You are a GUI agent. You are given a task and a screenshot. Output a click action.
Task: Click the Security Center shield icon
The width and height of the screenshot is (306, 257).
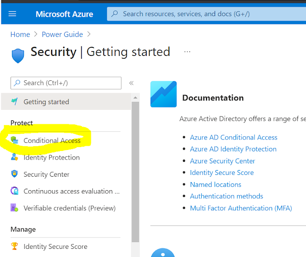pos(14,174)
